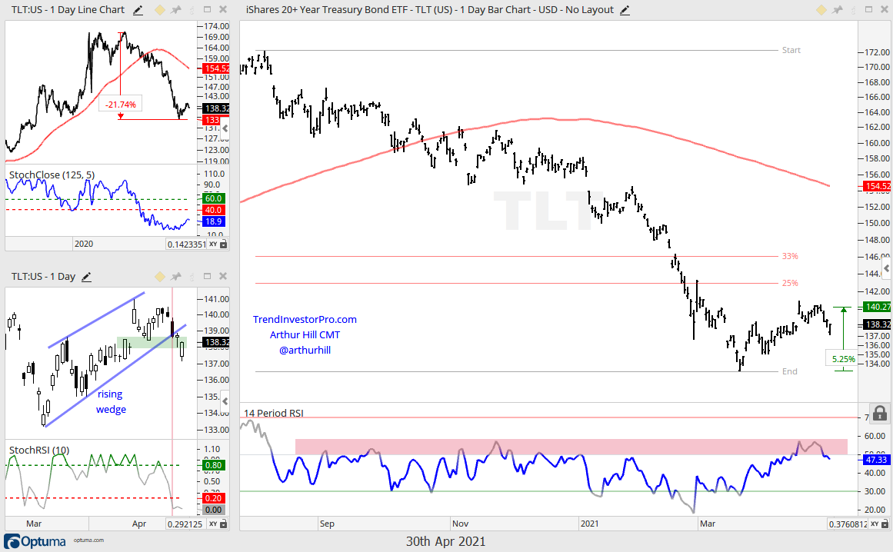The height and width of the screenshot is (552, 893).
Task: Click the Optuma logo in the bottom corner
Action: click(x=35, y=541)
